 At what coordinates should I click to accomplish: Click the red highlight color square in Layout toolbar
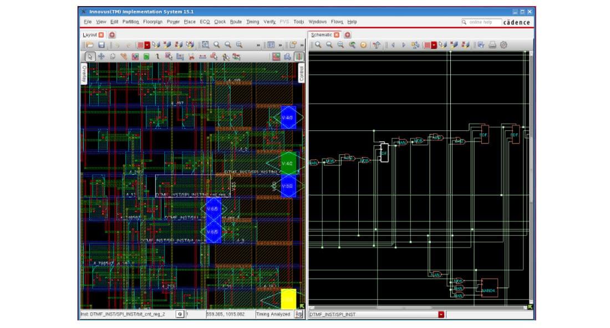tap(140, 45)
